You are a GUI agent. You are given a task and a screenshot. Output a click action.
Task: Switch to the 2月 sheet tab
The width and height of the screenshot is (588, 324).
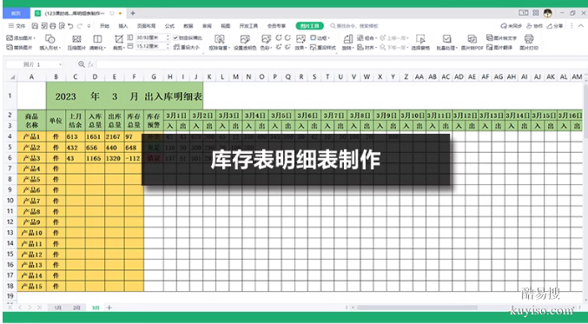[x=76, y=307]
